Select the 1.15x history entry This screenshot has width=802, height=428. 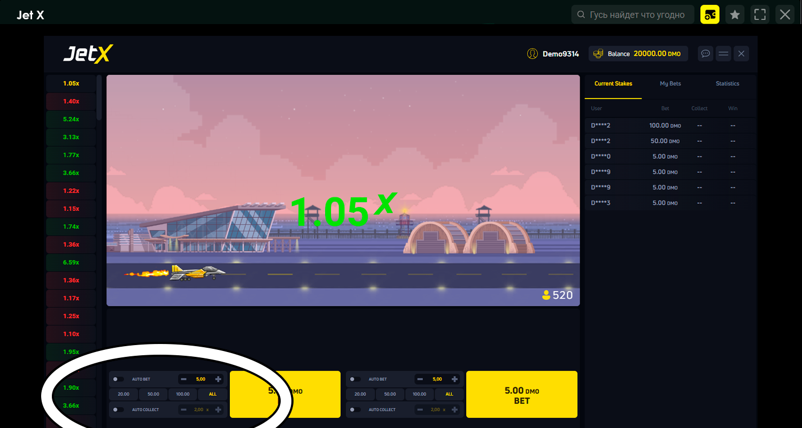tap(71, 209)
